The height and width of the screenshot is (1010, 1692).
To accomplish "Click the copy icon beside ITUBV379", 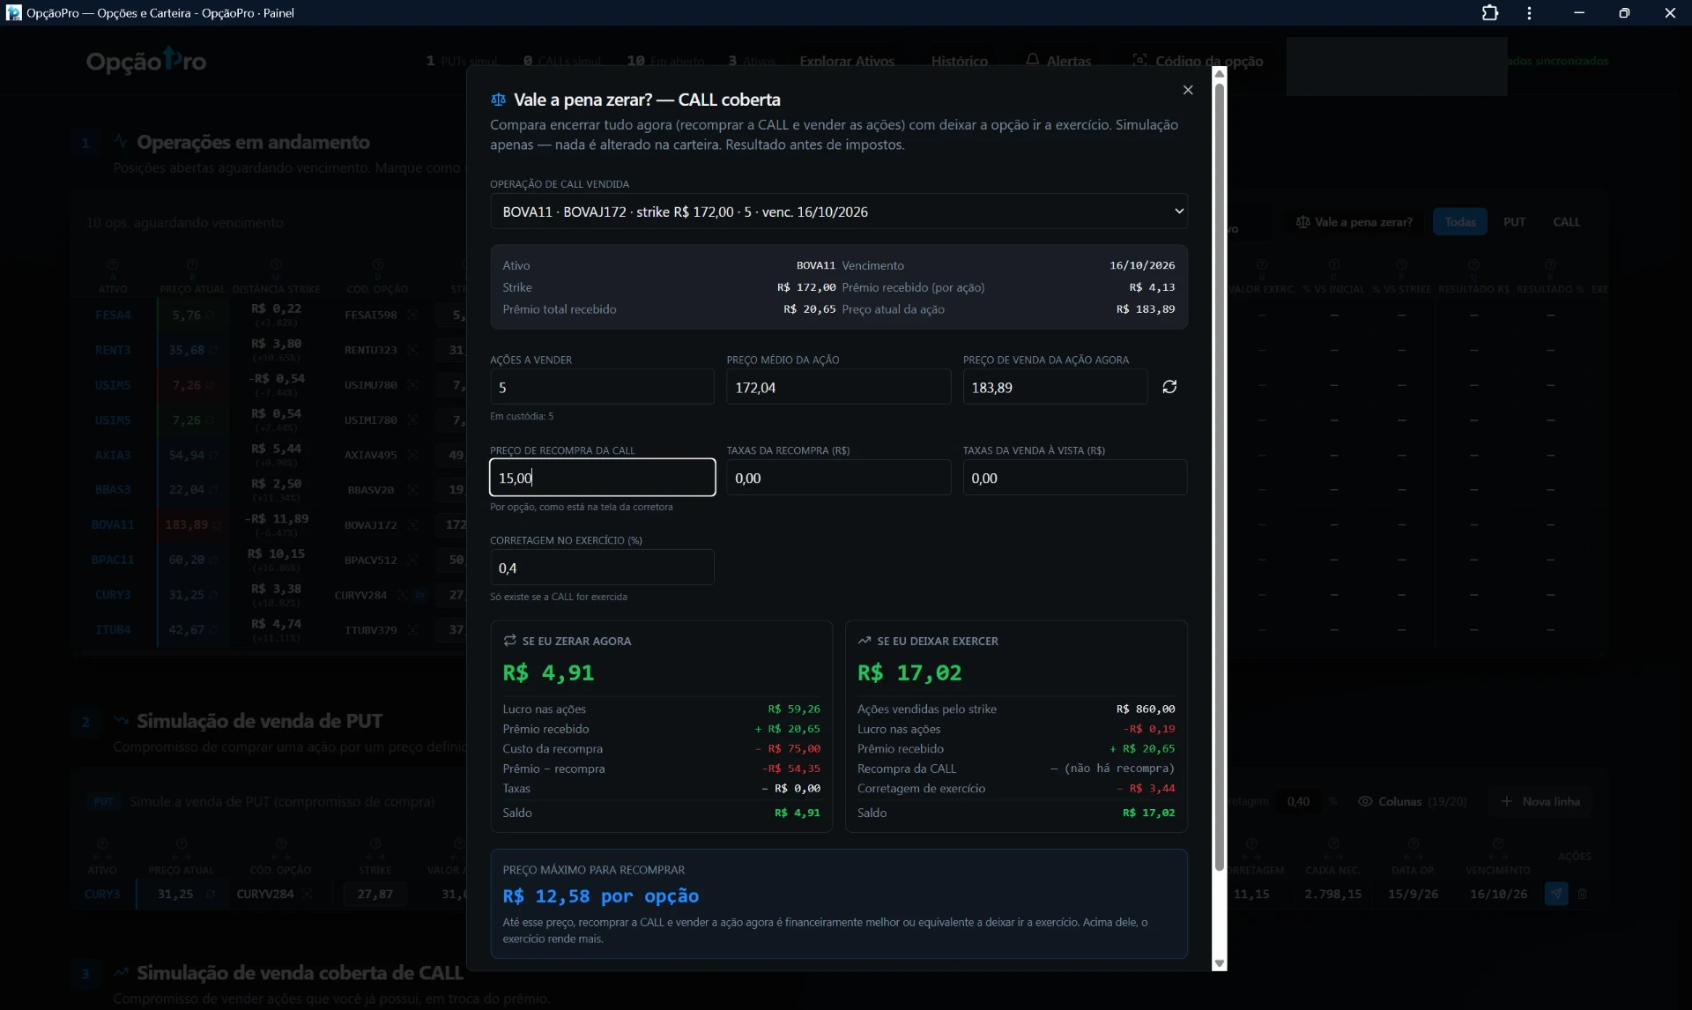I will [x=412, y=630].
